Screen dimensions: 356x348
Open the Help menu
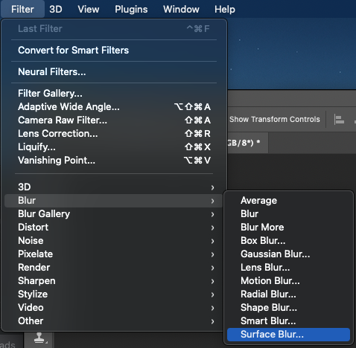click(x=225, y=9)
